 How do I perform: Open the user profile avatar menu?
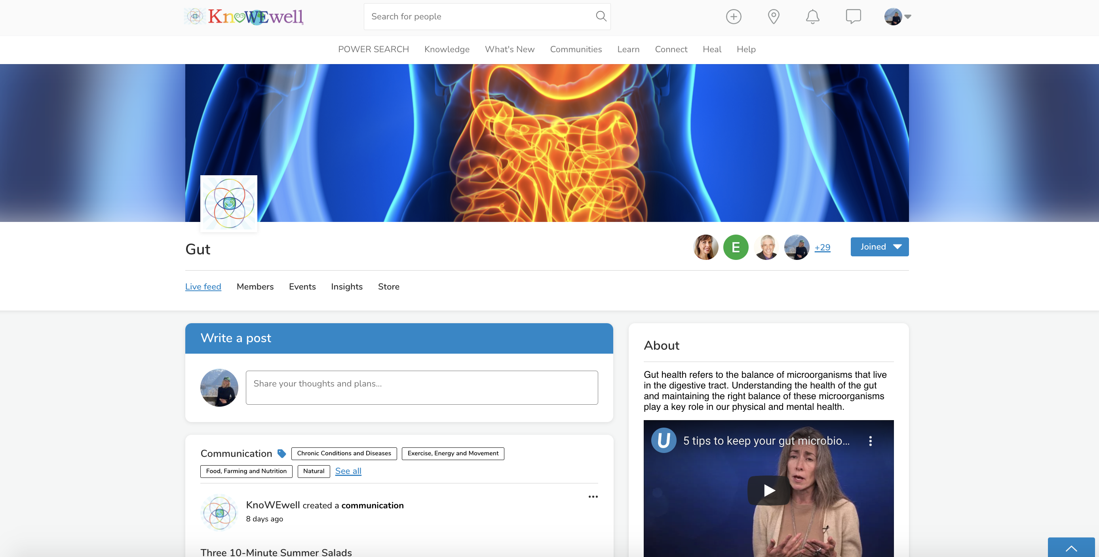897,17
